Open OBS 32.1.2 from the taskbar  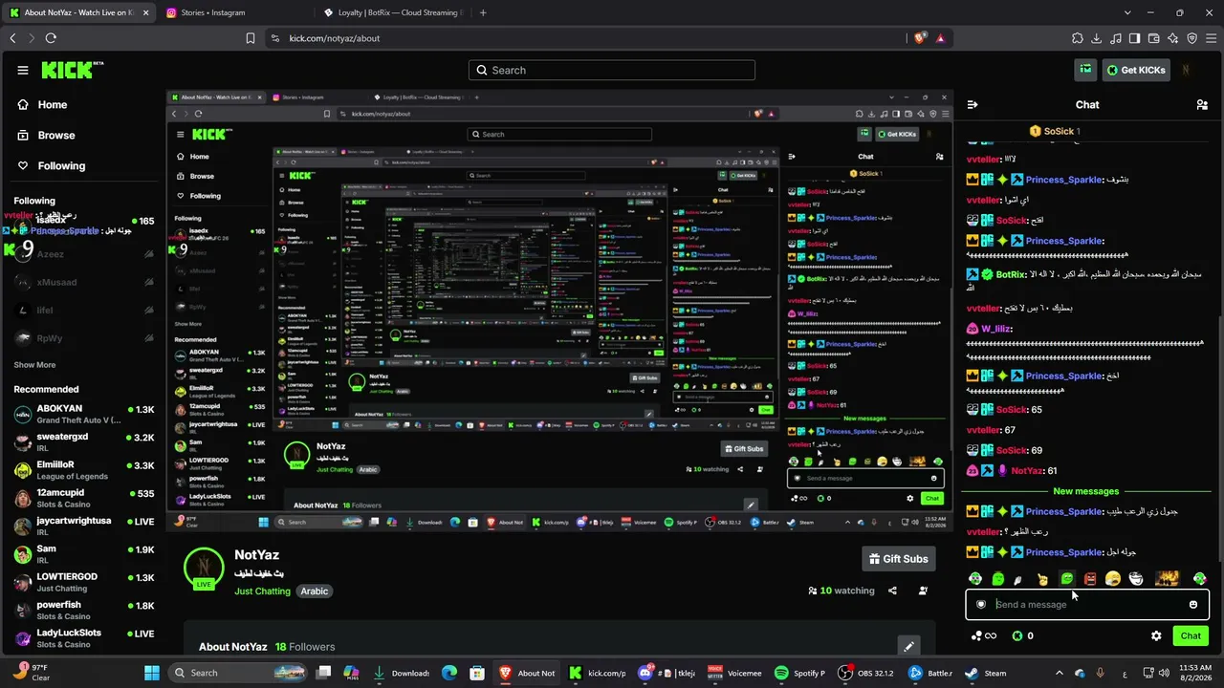coord(864,673)
